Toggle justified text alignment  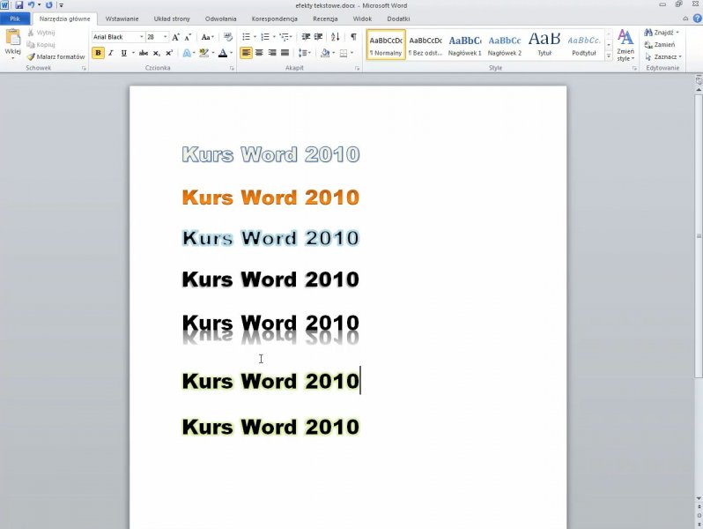pyautogui.click(x=285, y=53)
